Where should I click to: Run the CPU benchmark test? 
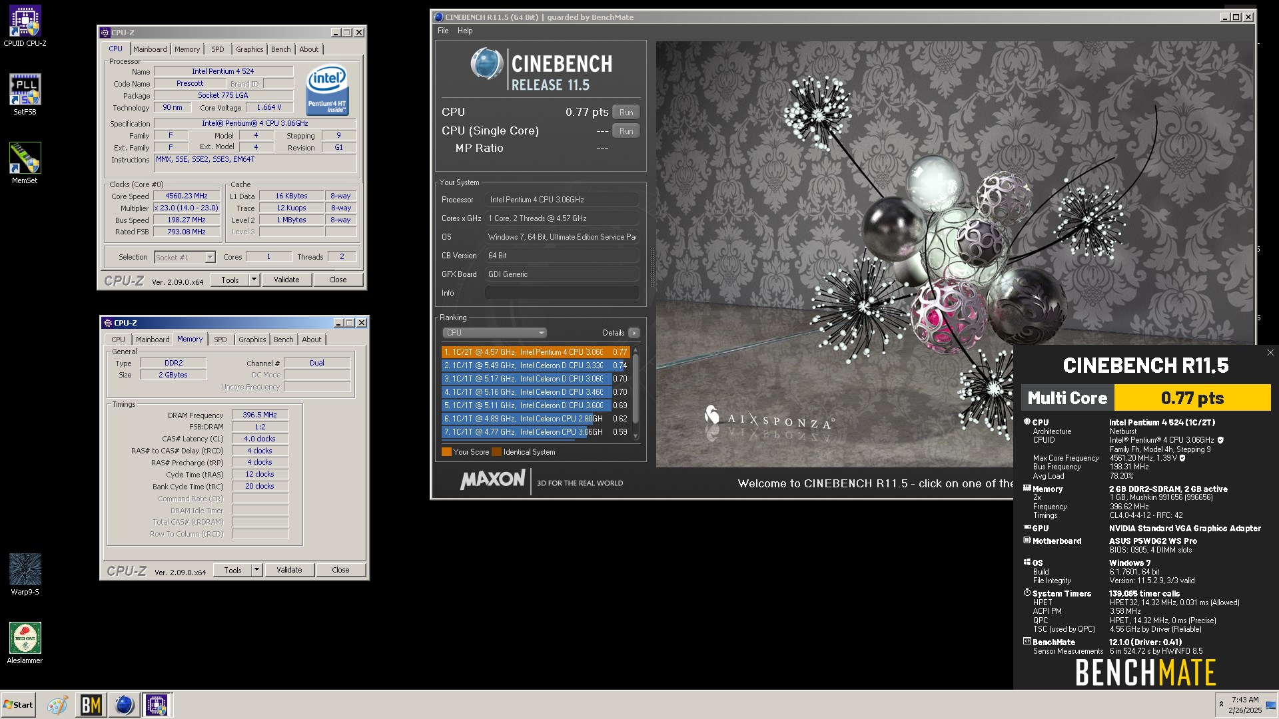pos(626,113)
